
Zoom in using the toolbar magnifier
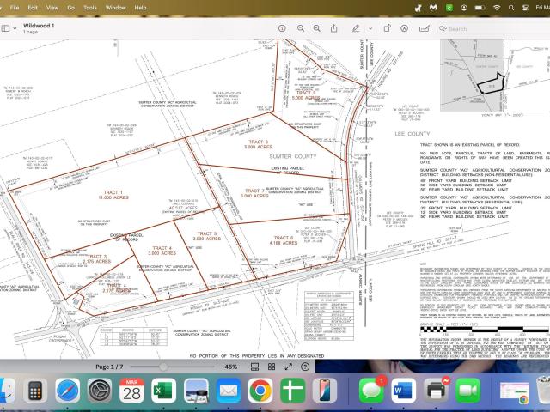pos(318,28)
